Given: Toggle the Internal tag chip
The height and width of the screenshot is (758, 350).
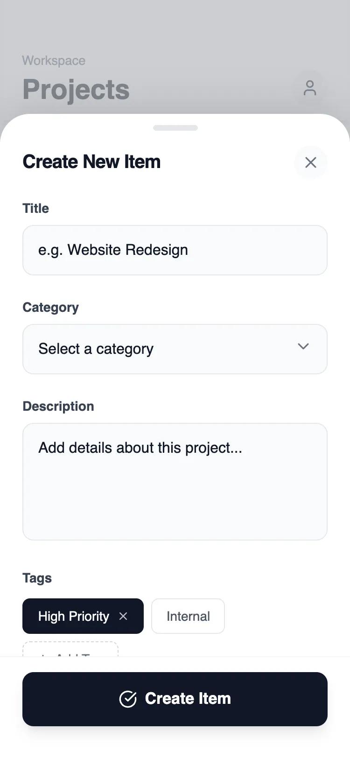Looking at the screenshot, I should pos(188,616).
